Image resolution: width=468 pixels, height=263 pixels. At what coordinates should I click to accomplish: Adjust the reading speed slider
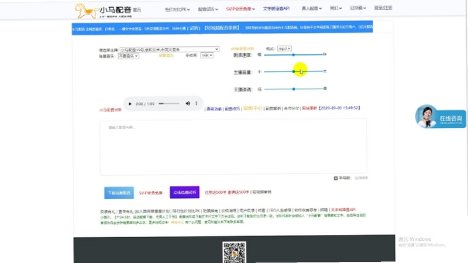click(294, 54)
